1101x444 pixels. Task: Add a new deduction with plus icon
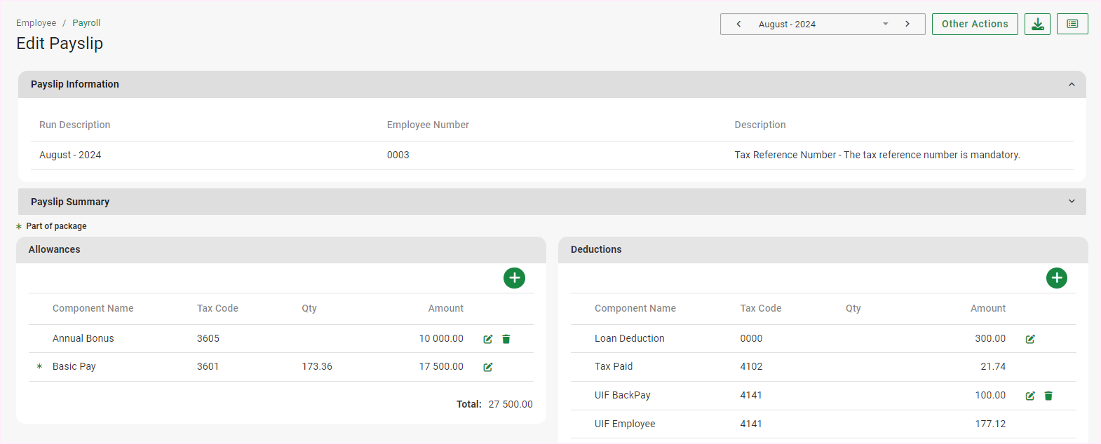click(x=1056, y=278)
